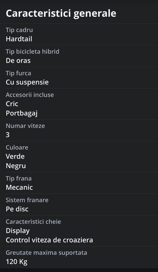Click the 120 Kg weight value
158x272 pixels.
click(x=17, y=262)
